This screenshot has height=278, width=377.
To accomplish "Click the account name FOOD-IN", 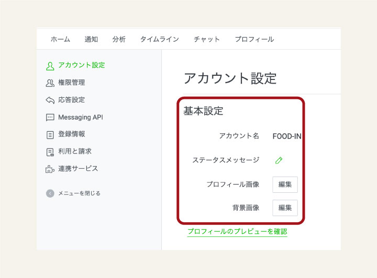I will (287, 136).
